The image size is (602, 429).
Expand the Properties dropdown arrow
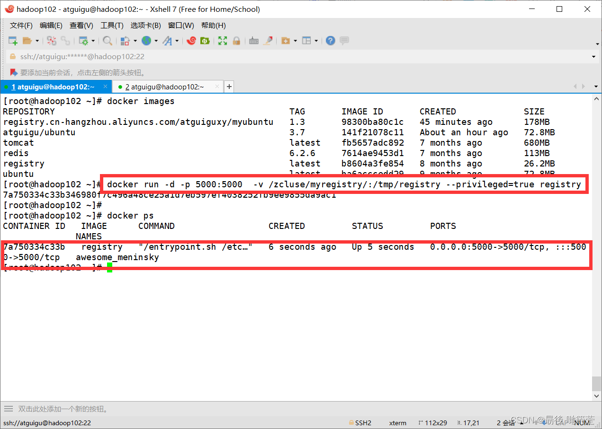[x=93, y=41]
